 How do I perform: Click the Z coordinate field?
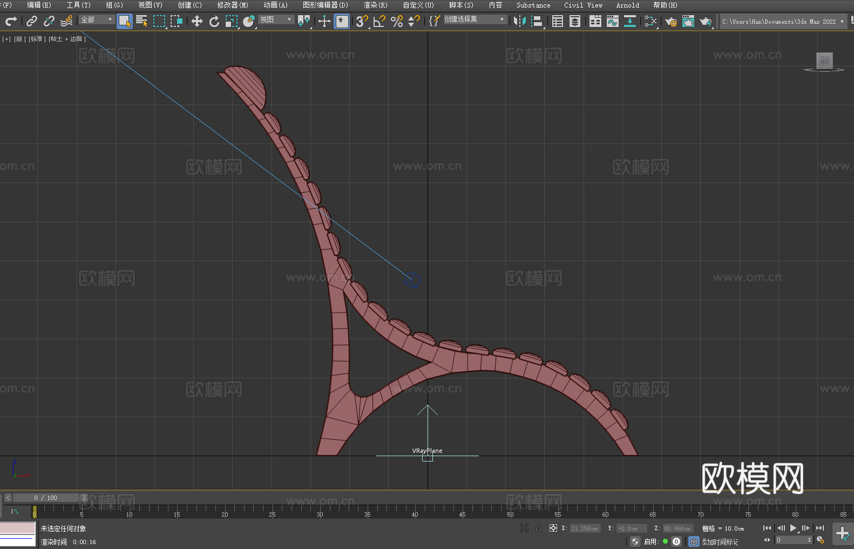[677, 528]
